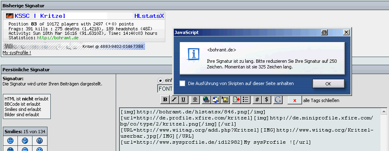Click 'Frags: 391 kills' stats line
389x151 pixels.
point(80,29)
